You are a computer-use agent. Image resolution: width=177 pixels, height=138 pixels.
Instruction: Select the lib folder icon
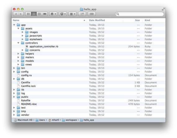click(18, 90)
